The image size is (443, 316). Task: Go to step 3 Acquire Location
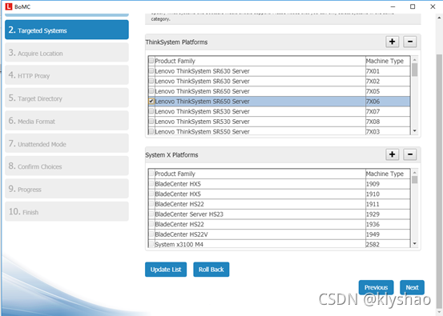(66, 53)
